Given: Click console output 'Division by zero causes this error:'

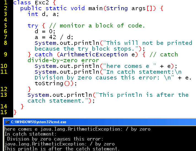Looking at the screenshot, I should (55, 139).
